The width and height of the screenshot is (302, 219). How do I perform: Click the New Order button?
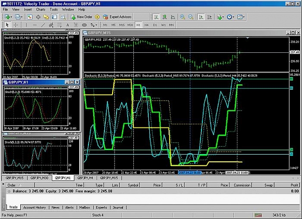tap(82, 17)
